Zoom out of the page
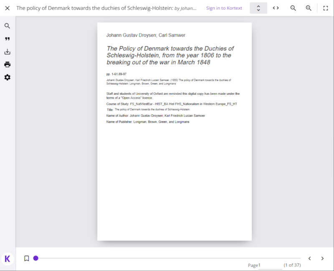Viewport: 334px width, 271px height. pos(293,8)
